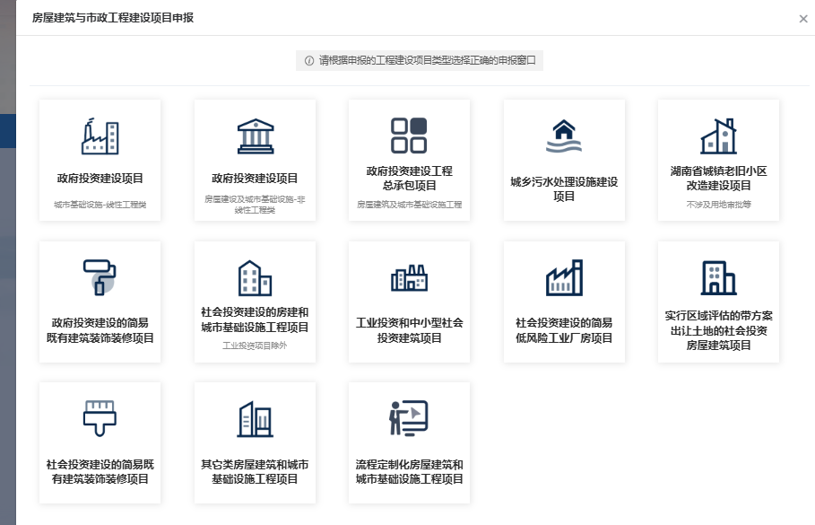
Task: Click the bank building icon for 非线性工程类 government project
Action: pyautogui.click(x=255, y=136)
